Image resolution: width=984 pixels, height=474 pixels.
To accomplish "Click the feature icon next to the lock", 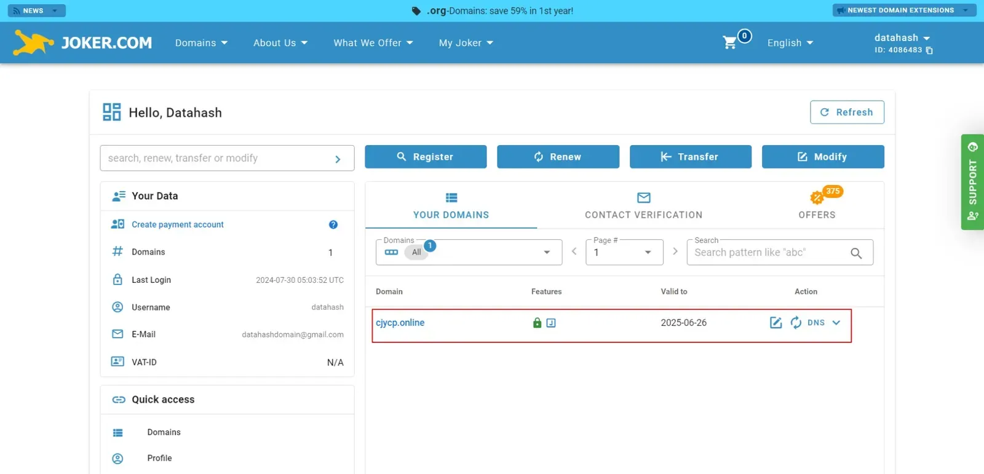I will tap(551, 323).
